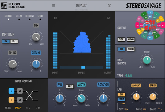This screenshot has width=165, height=112.
Task: Click the input level meter
Action: pos(55,50)
